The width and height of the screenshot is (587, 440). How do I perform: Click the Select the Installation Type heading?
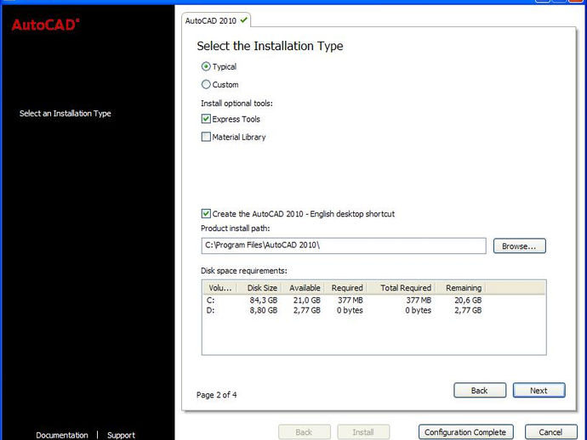(270, 46)
